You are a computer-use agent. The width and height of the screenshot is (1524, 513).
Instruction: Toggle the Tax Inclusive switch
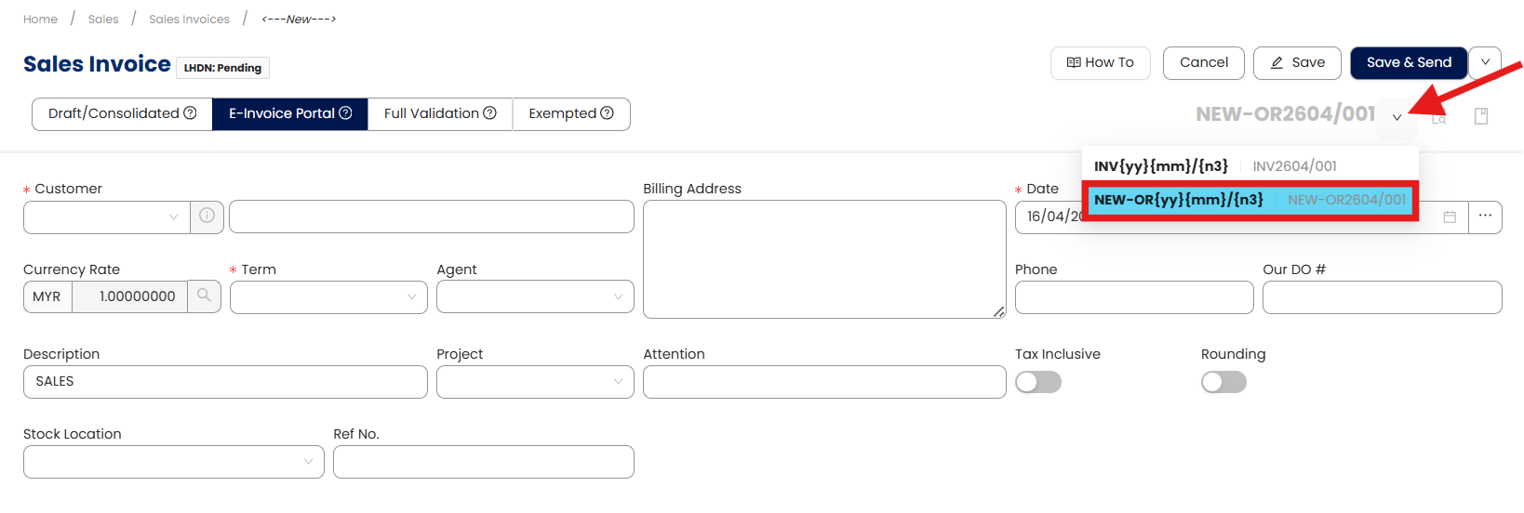click(x=1038, y=382)
